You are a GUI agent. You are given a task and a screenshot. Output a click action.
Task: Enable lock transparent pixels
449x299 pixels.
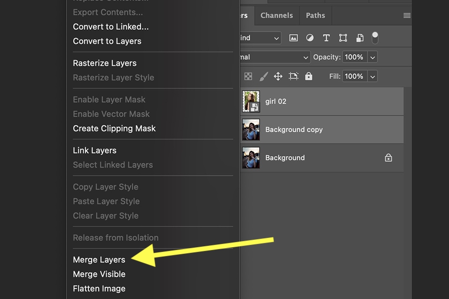[248, 76]
